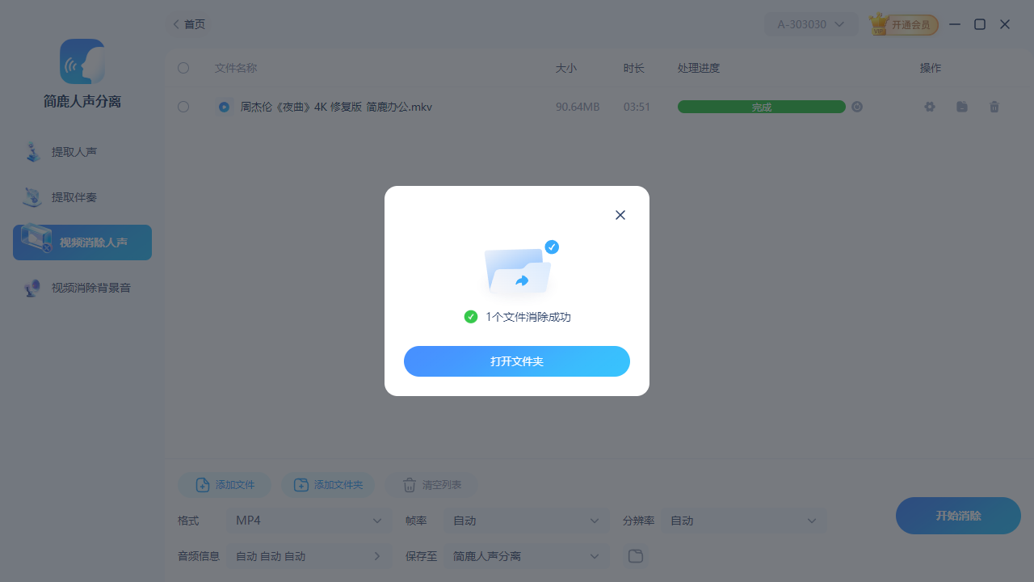The width and height of the screenshot is (1034, 582).
Task: Open output folder icon in the 操作 column
Action: pos(961,106)
